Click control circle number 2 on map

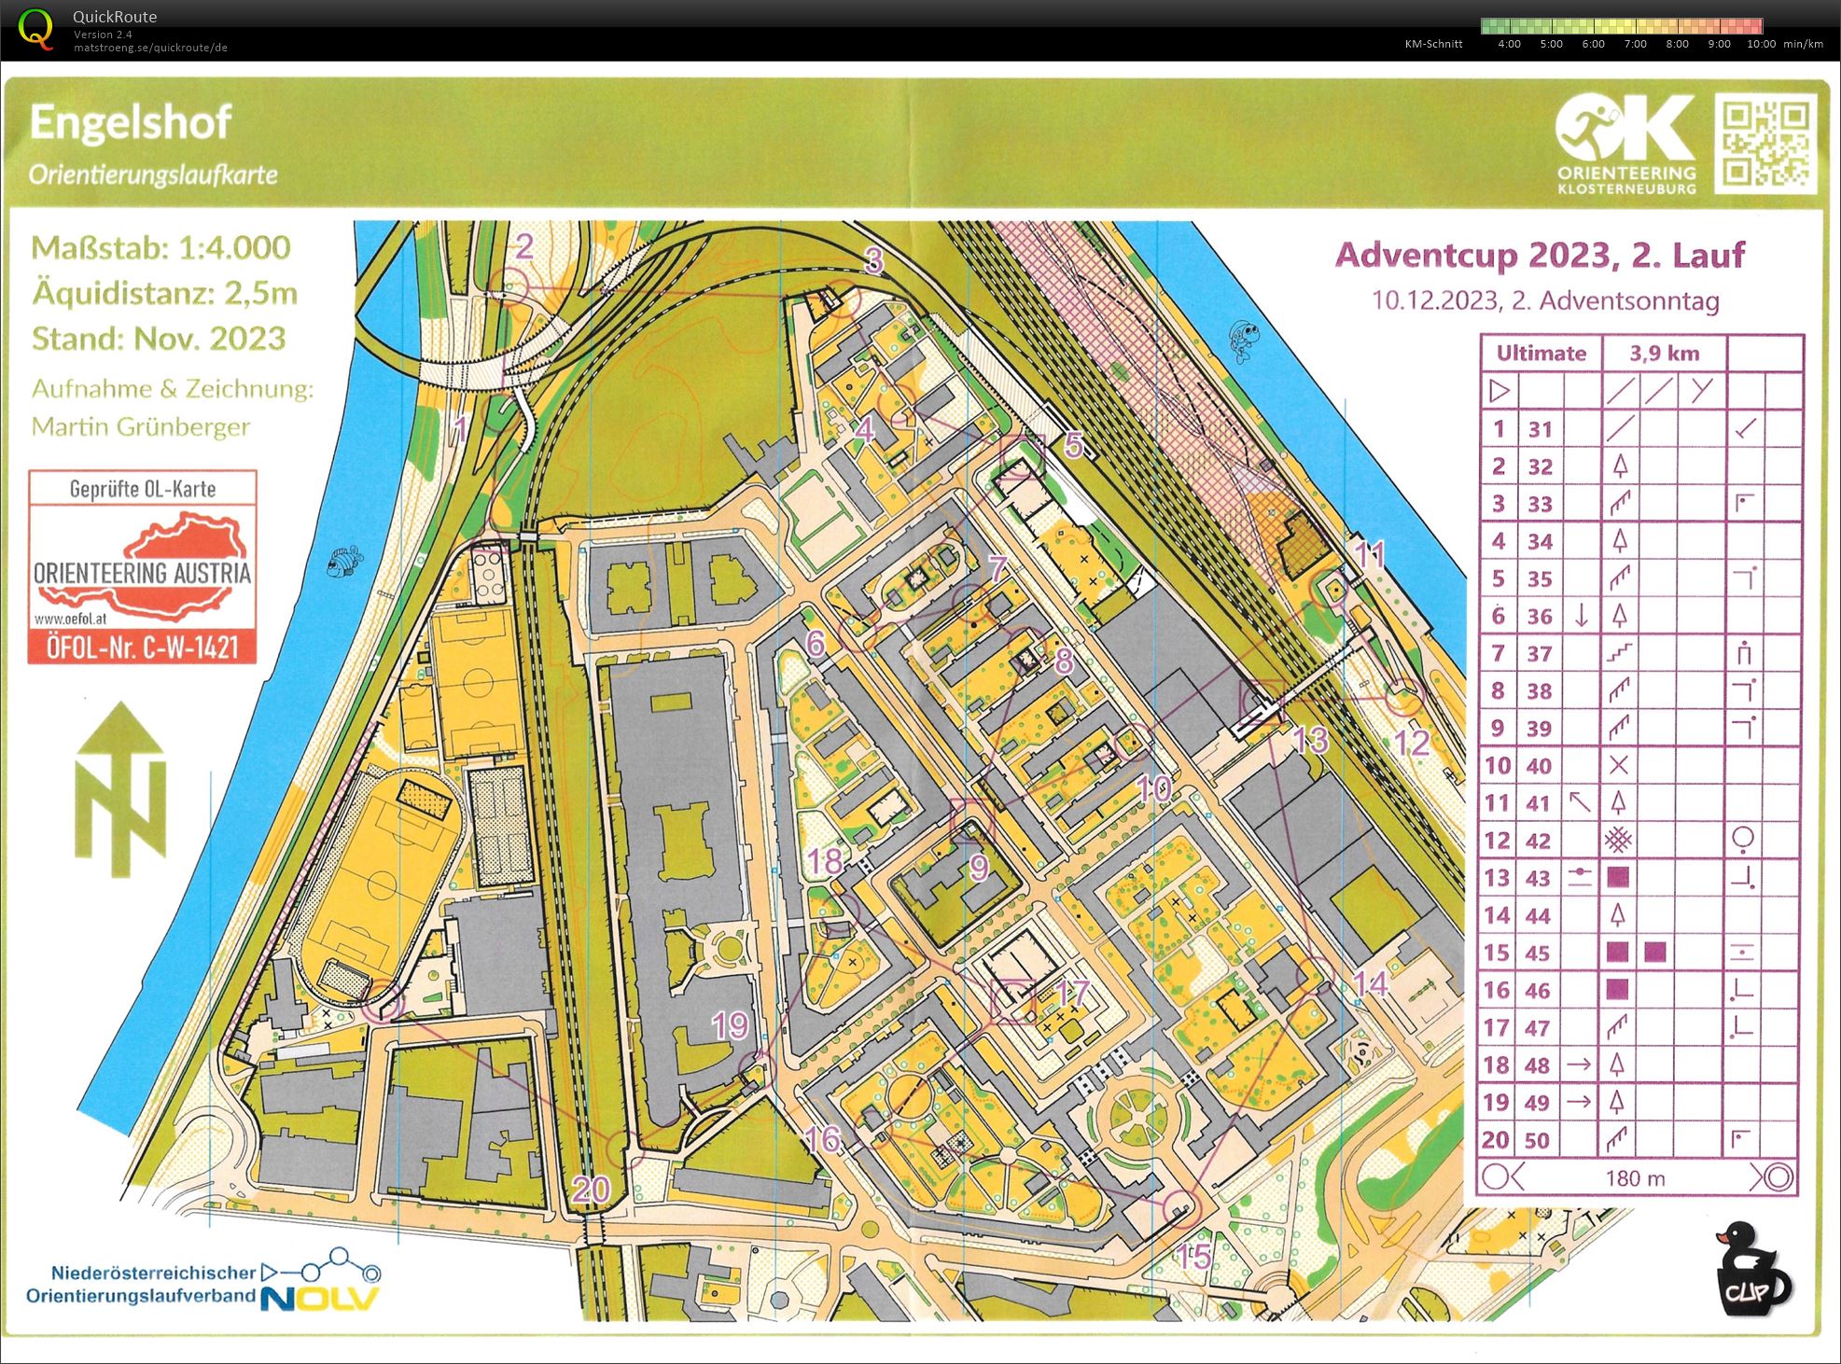(511, 285)
